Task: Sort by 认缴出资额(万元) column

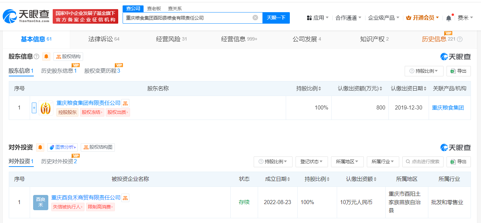Action: pyautogui.click(x=381, y=89)
